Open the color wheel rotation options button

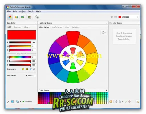[104, 32]
